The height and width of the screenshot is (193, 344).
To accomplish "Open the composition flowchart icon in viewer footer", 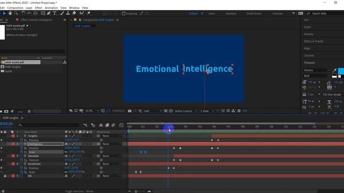I will (x=233, y=111).
